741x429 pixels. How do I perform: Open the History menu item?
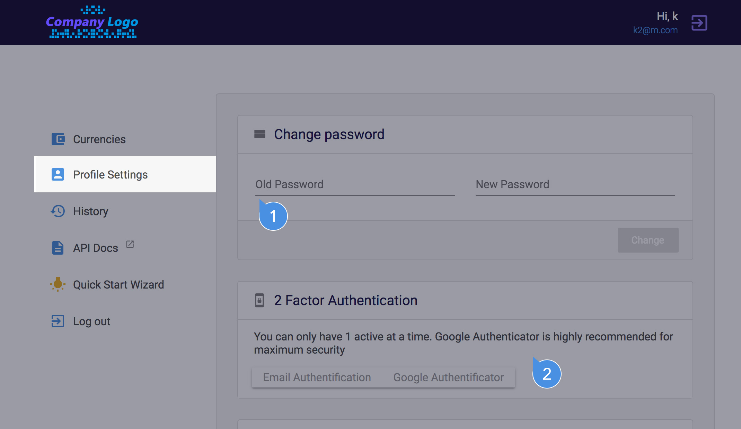click(91, 211)
